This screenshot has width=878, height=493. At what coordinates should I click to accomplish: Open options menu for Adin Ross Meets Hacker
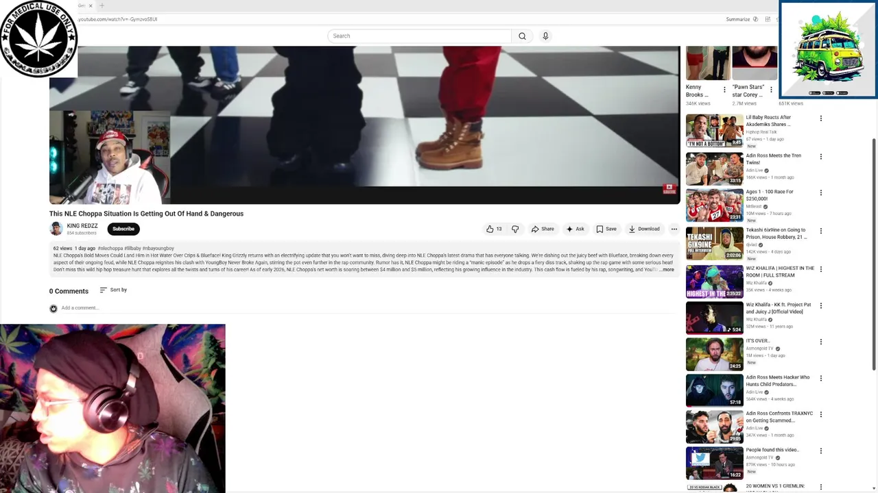click(x=820, y=378)
